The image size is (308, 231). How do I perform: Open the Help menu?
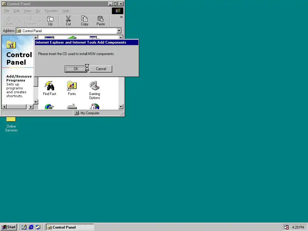point(66,11)
